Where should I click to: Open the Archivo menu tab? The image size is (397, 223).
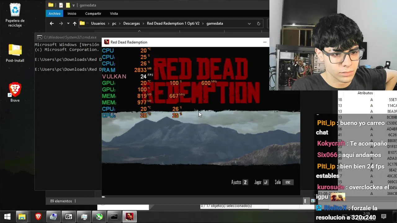pyautogui.click(x=54, y=14)
